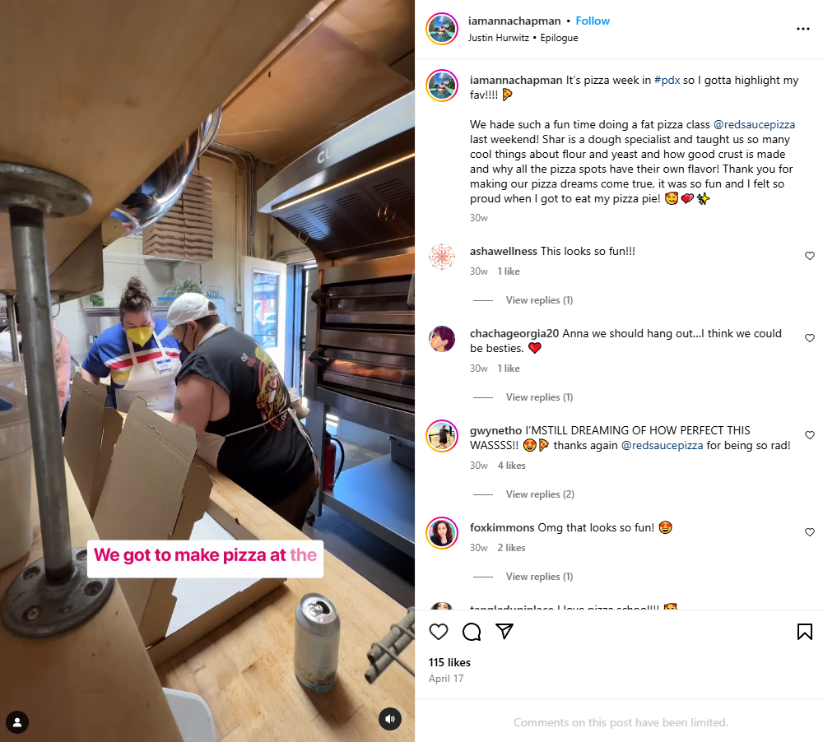Open the #pdx hashtag link

click(x=667, y=81)
